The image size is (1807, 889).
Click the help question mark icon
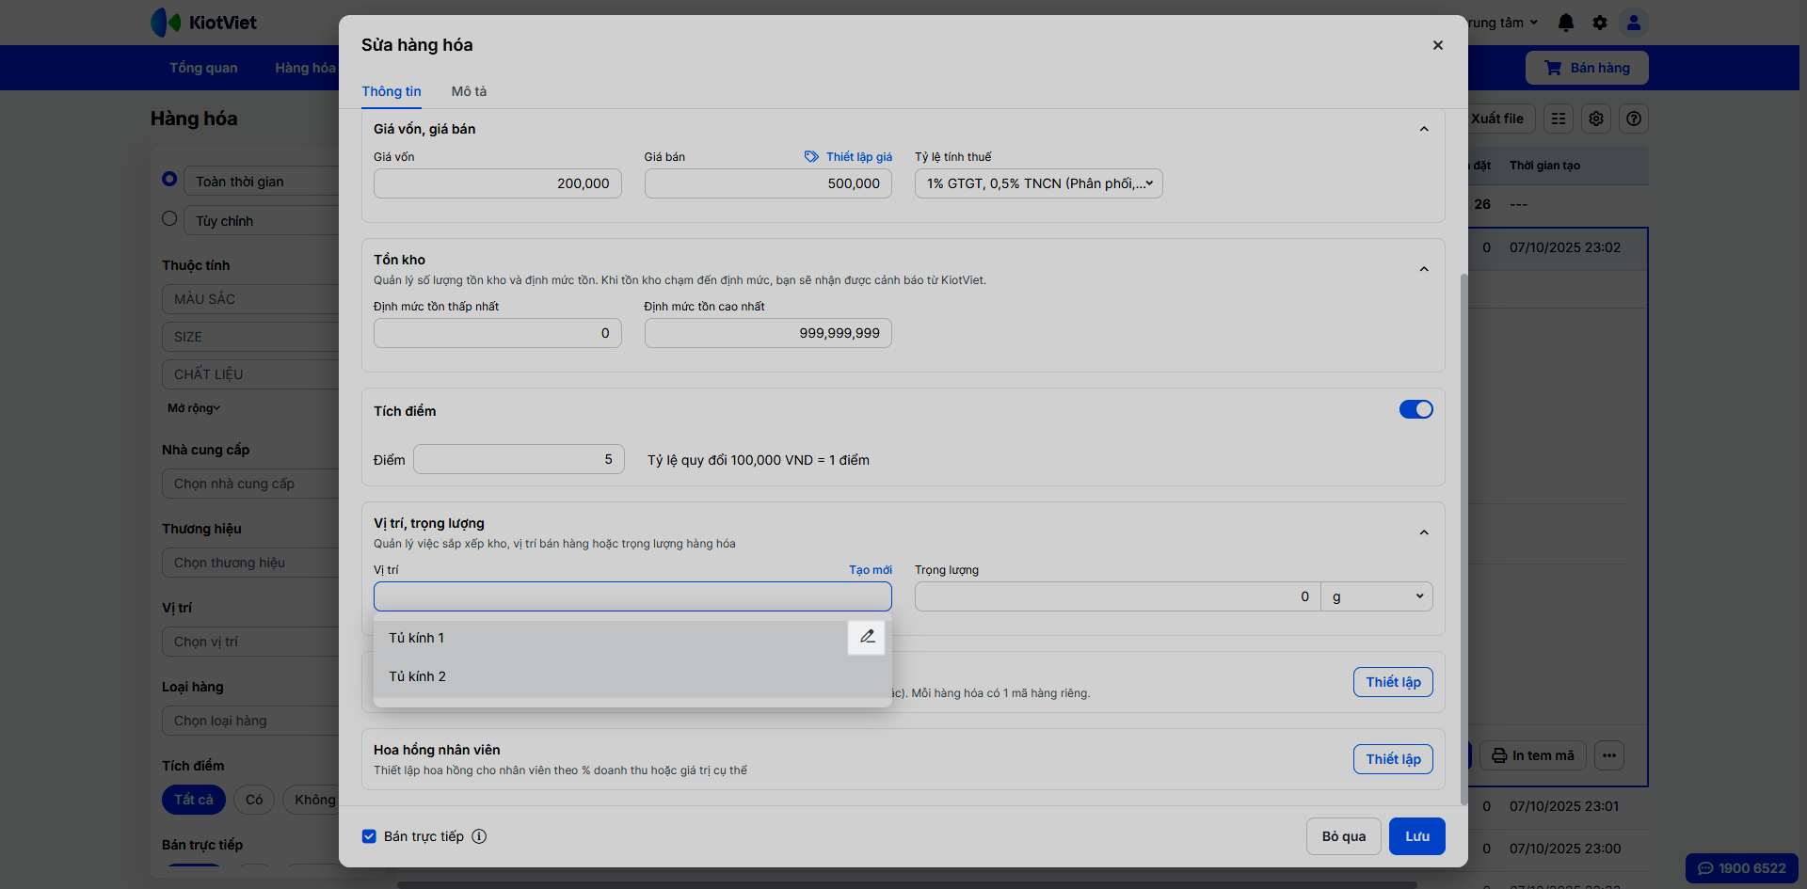(1634, 119)
